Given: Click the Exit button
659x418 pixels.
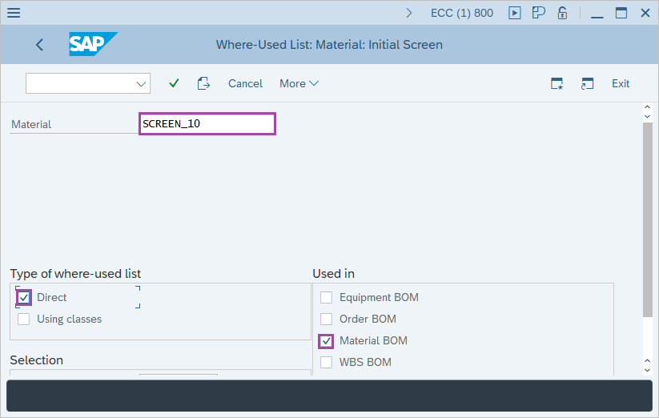Looking at the screenshot, I should 621,83.
